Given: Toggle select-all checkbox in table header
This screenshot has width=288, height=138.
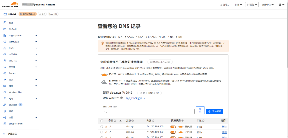Looking at the screenshot, I should [x=102, y=121].
